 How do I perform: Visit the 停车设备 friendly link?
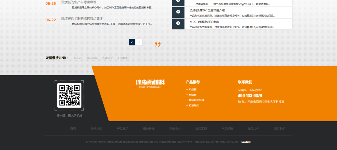pyautogui.click(x=92, y=58)
